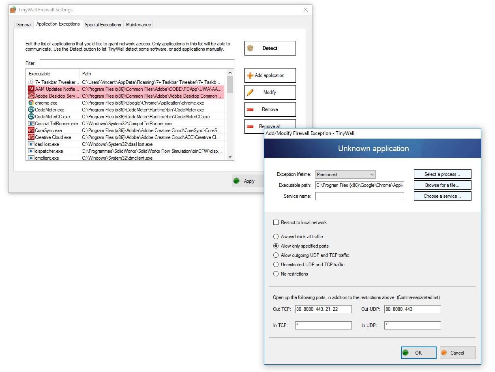This screenshot has height=372, width=495.
Task: Click the dasHost.exe icon
Action: tap(31, 144)
